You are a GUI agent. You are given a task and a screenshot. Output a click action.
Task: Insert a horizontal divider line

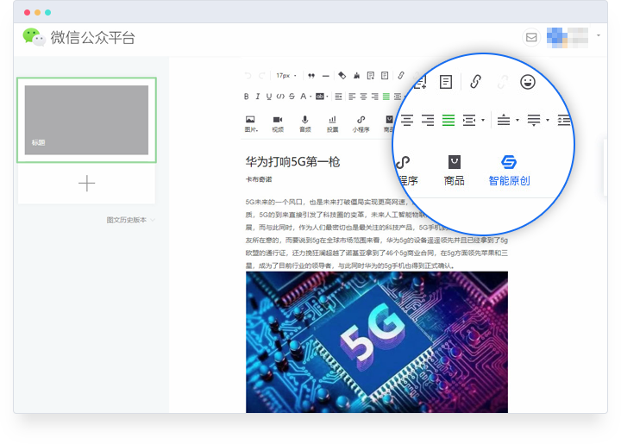pos(325,76)
